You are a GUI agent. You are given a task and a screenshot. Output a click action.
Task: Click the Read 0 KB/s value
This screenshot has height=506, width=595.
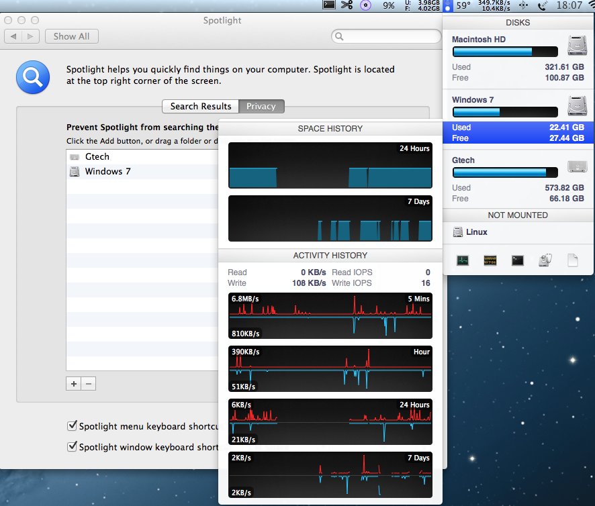pos(314,272)
